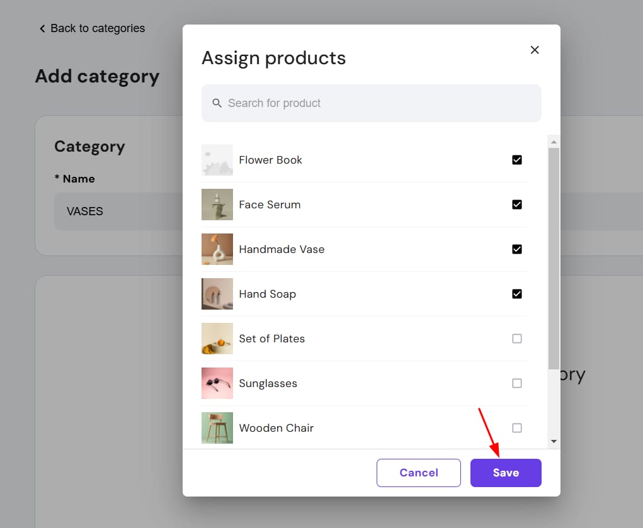Viewport: 643px width, 528px height.
Task: Click the search magnifier icon
Action: tap(217, 103)
